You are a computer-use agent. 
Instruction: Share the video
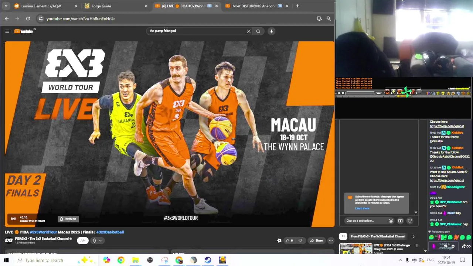pos(316,241)
